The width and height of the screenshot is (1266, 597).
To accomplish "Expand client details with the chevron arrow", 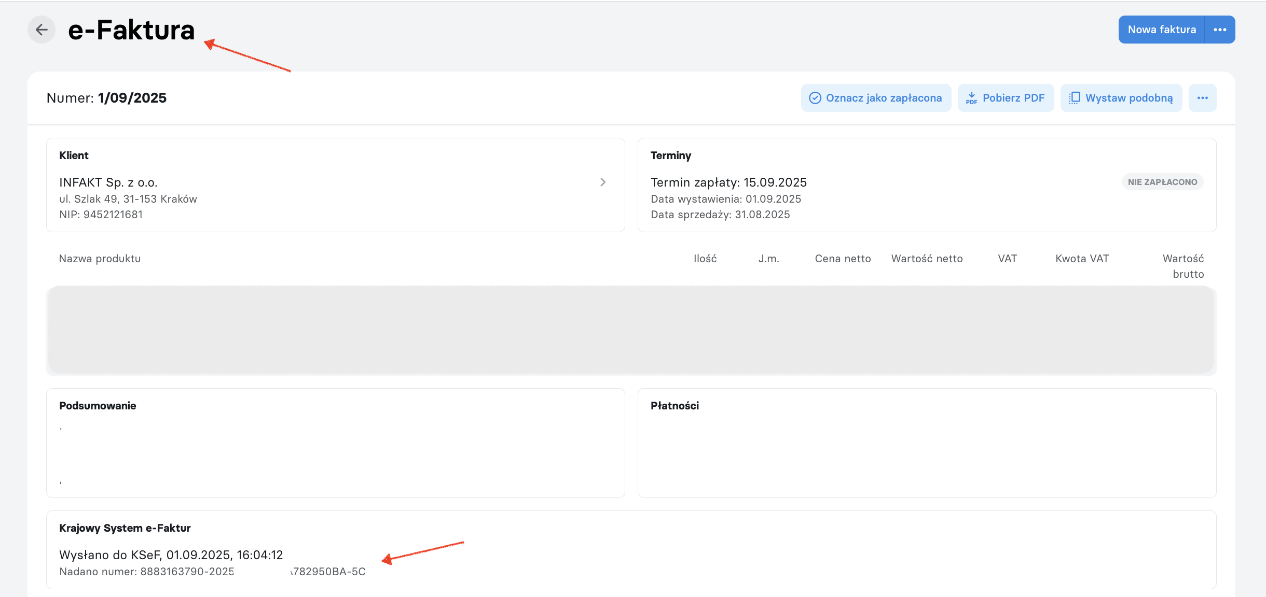I will coord(603,182).
